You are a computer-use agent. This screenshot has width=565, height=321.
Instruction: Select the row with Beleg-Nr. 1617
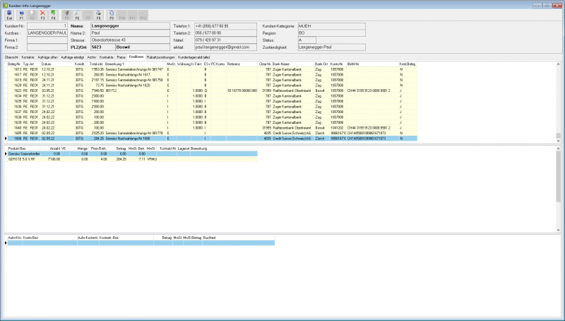pos(212,75)
